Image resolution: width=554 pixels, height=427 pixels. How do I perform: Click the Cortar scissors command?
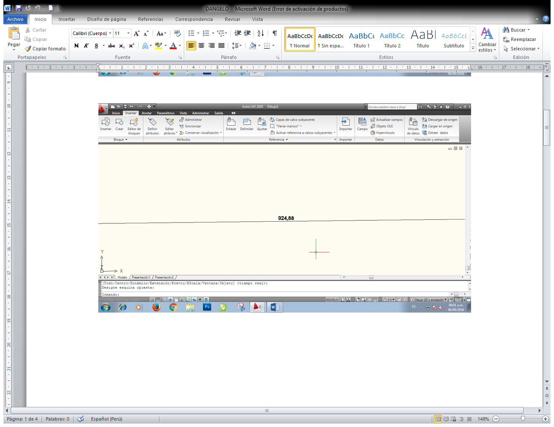pos(35,30)
